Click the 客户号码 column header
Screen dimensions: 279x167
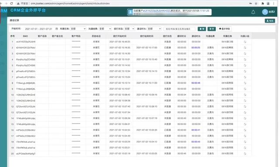pos(76,36)
